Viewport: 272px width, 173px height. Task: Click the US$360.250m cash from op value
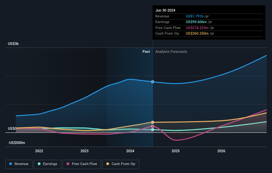coord(197,34)
